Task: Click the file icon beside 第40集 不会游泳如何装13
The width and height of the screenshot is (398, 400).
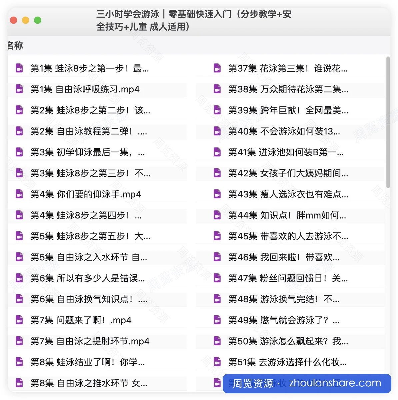Action: tap(217, 131)
